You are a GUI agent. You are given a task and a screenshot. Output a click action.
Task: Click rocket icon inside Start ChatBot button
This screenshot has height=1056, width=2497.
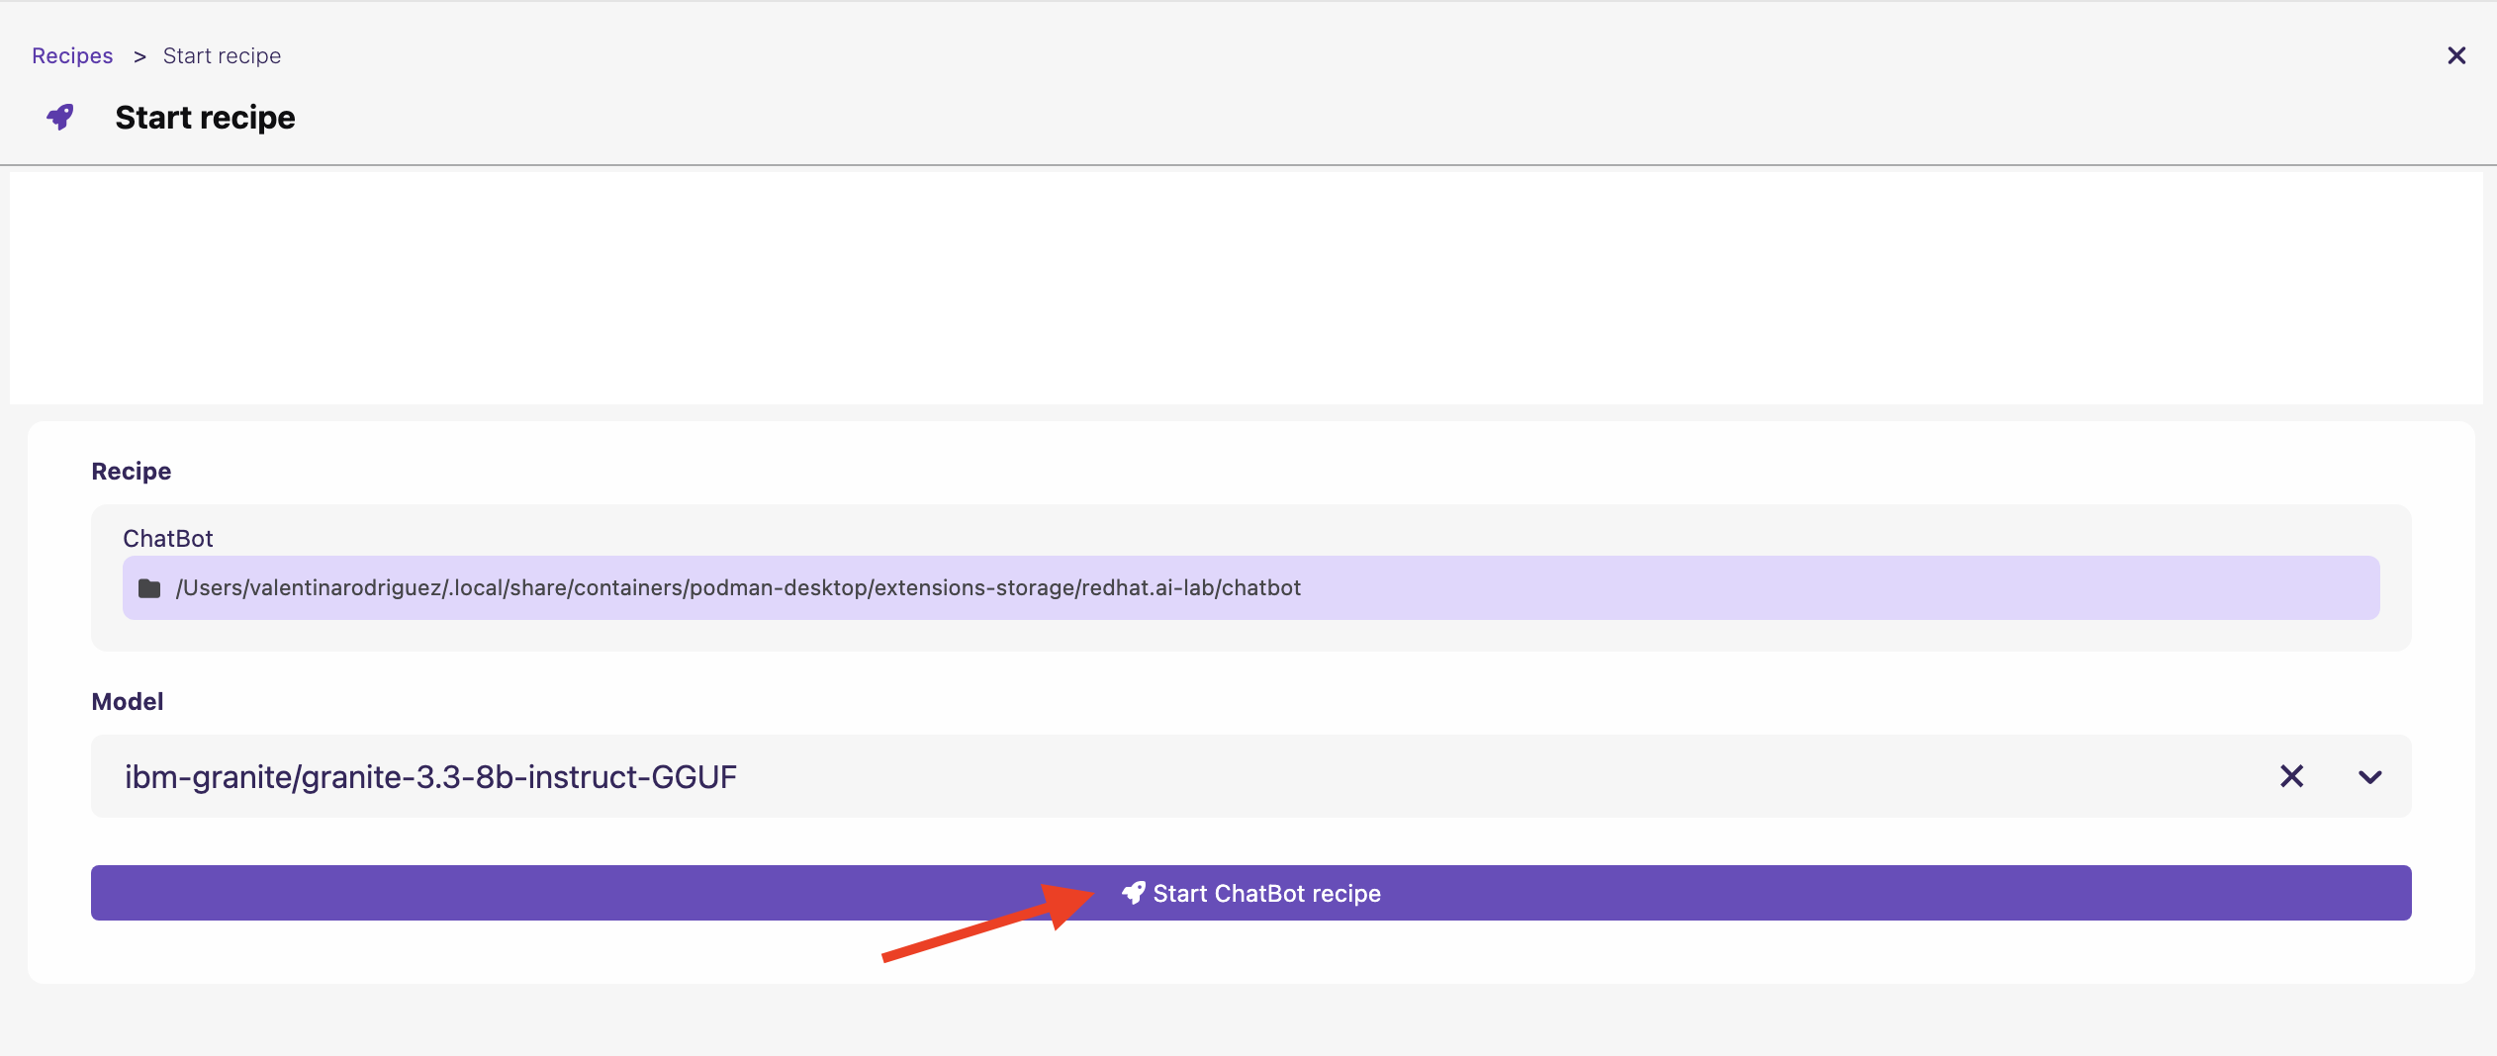[1134, 893]
